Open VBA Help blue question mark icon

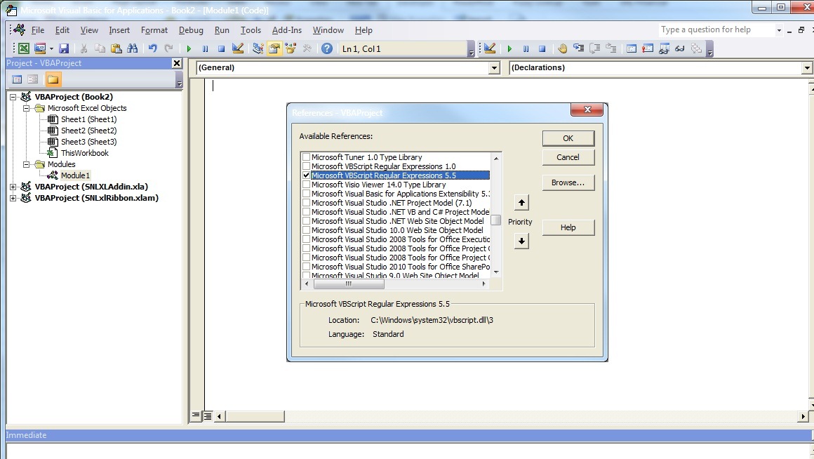[x=326, y=49]
